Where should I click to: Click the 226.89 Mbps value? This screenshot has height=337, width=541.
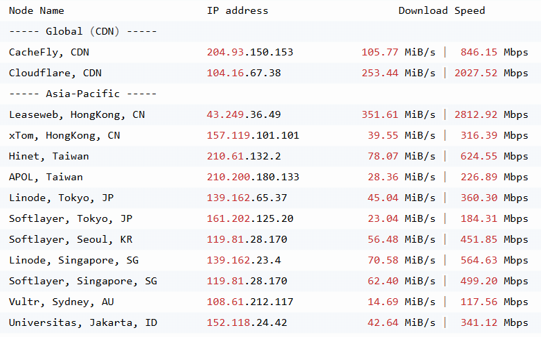[x=494, y=177]
